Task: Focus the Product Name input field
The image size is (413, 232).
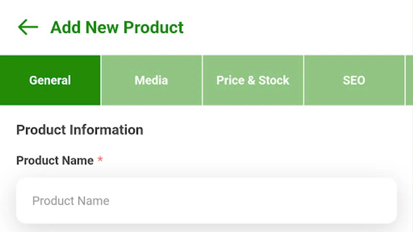Action: [x=206, y=201]
